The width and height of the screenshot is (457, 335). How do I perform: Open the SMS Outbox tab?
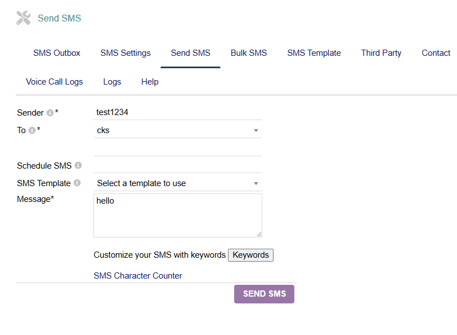57,53
